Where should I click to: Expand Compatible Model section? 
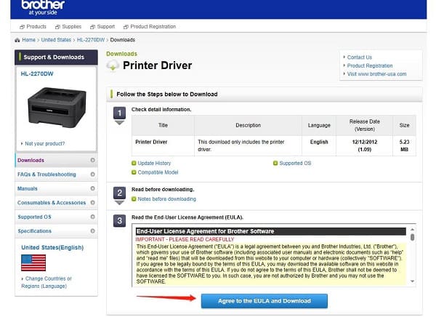158,172
